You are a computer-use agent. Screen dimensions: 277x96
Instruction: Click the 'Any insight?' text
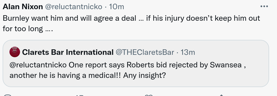pyautogui.click(x=145, y=76)
